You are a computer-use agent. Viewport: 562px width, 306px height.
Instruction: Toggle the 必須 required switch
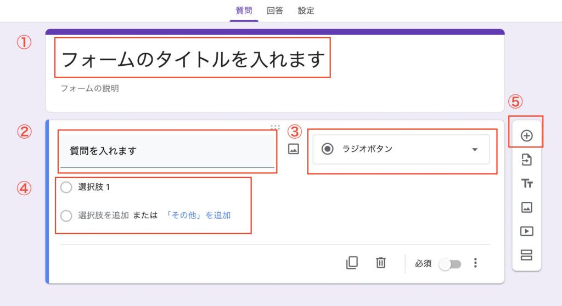click(x=450, y=264)
